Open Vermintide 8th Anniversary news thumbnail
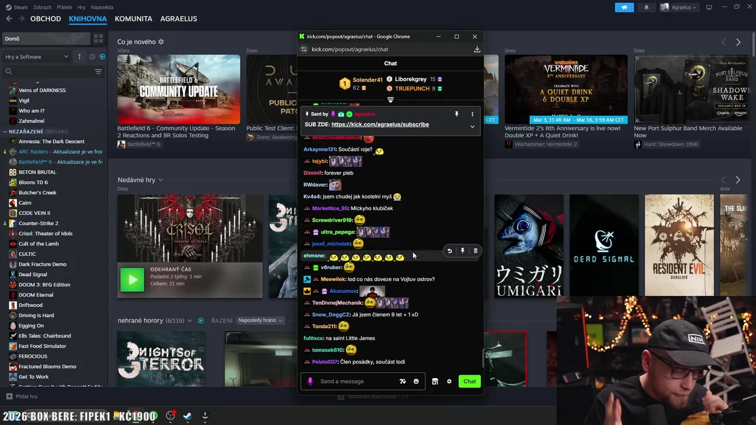This screenshot has height=425, width=756. click(x=566, y=89)
